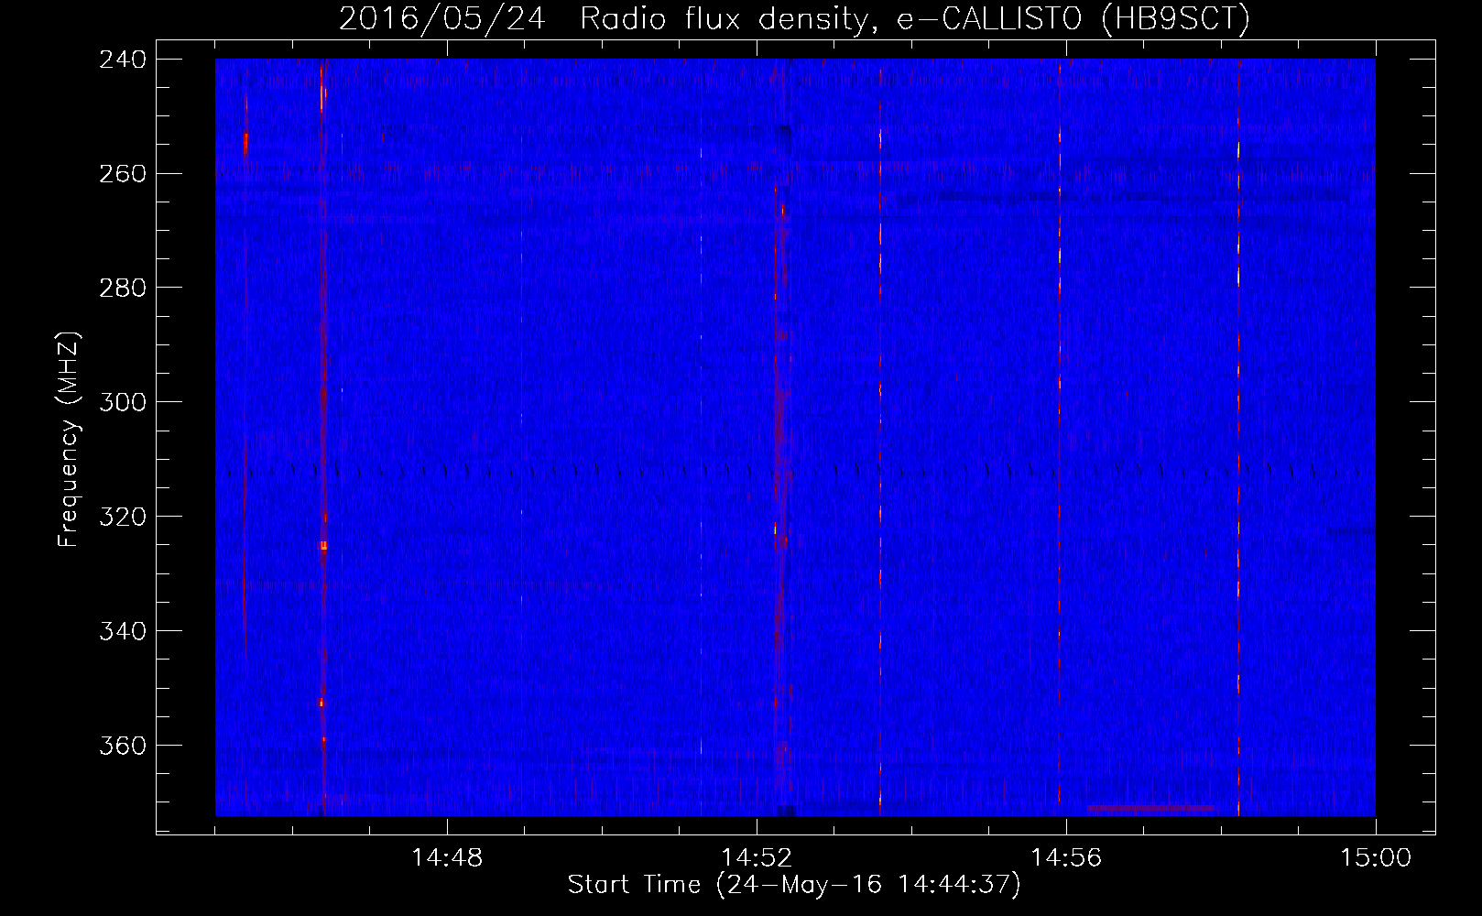This screenshot has width=1482, height=916.
Task: Click the plot title '2016/05/24 Radio flux density'
Action: point(794,18)
